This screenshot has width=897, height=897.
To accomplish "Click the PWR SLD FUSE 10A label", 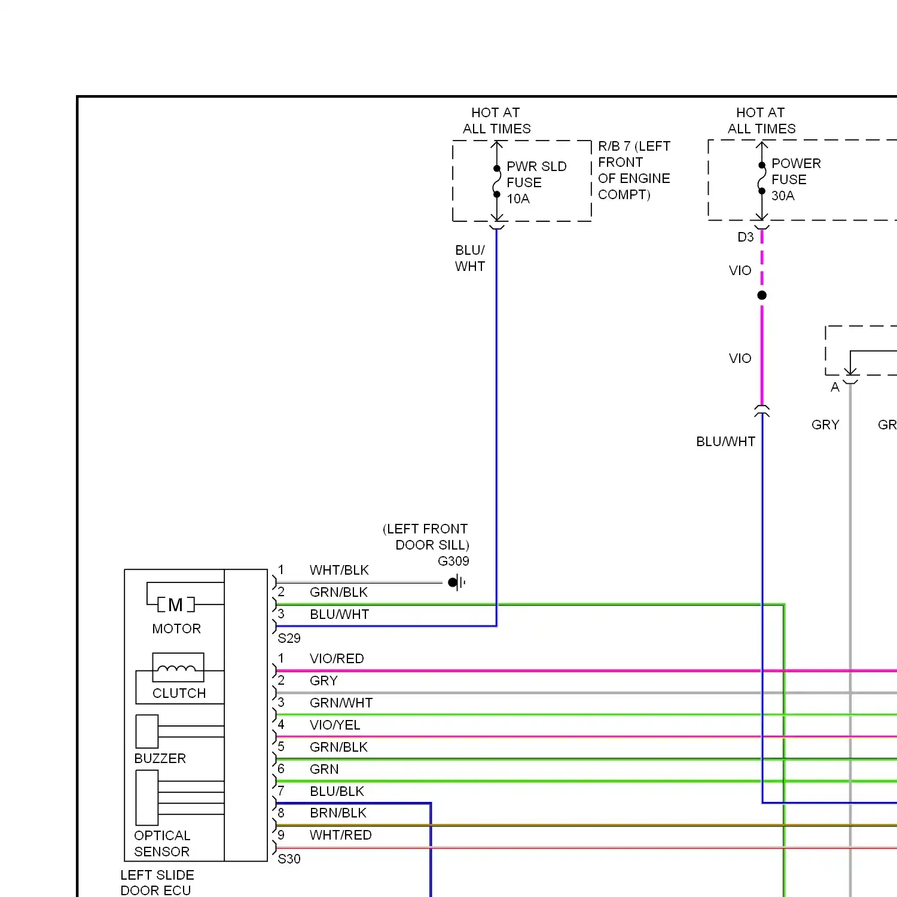I will pyautogui.click(x=536, y=182).
